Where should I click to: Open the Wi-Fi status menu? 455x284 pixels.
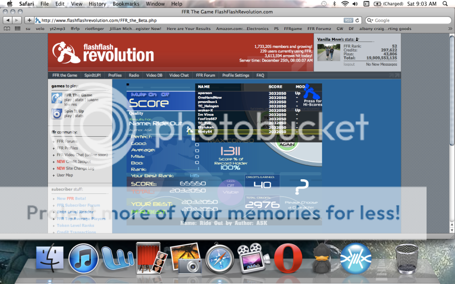tap(345, 4)
